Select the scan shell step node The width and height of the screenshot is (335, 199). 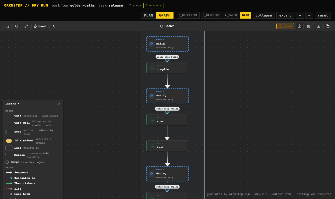[167, 120]
